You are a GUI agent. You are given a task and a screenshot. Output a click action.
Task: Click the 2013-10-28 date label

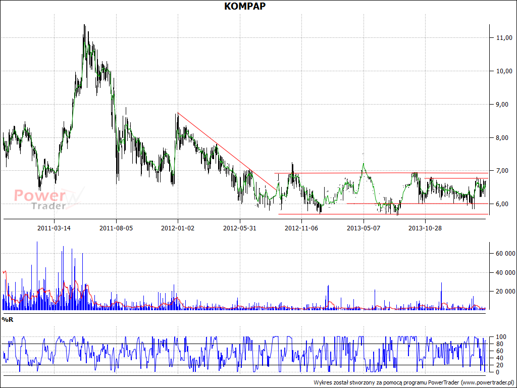click(425, 228)
